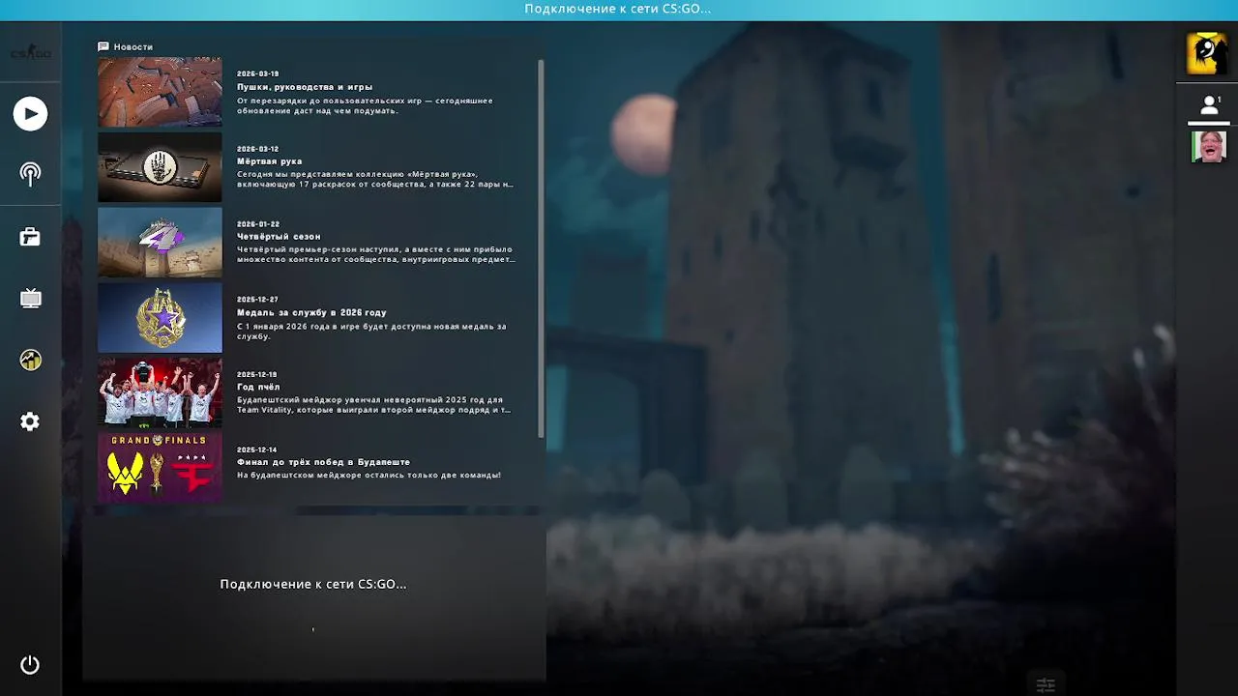Click the date 2025-12-14
Image resolution: width=1238 pixels, height=696 pixels.
coord(257,449)
